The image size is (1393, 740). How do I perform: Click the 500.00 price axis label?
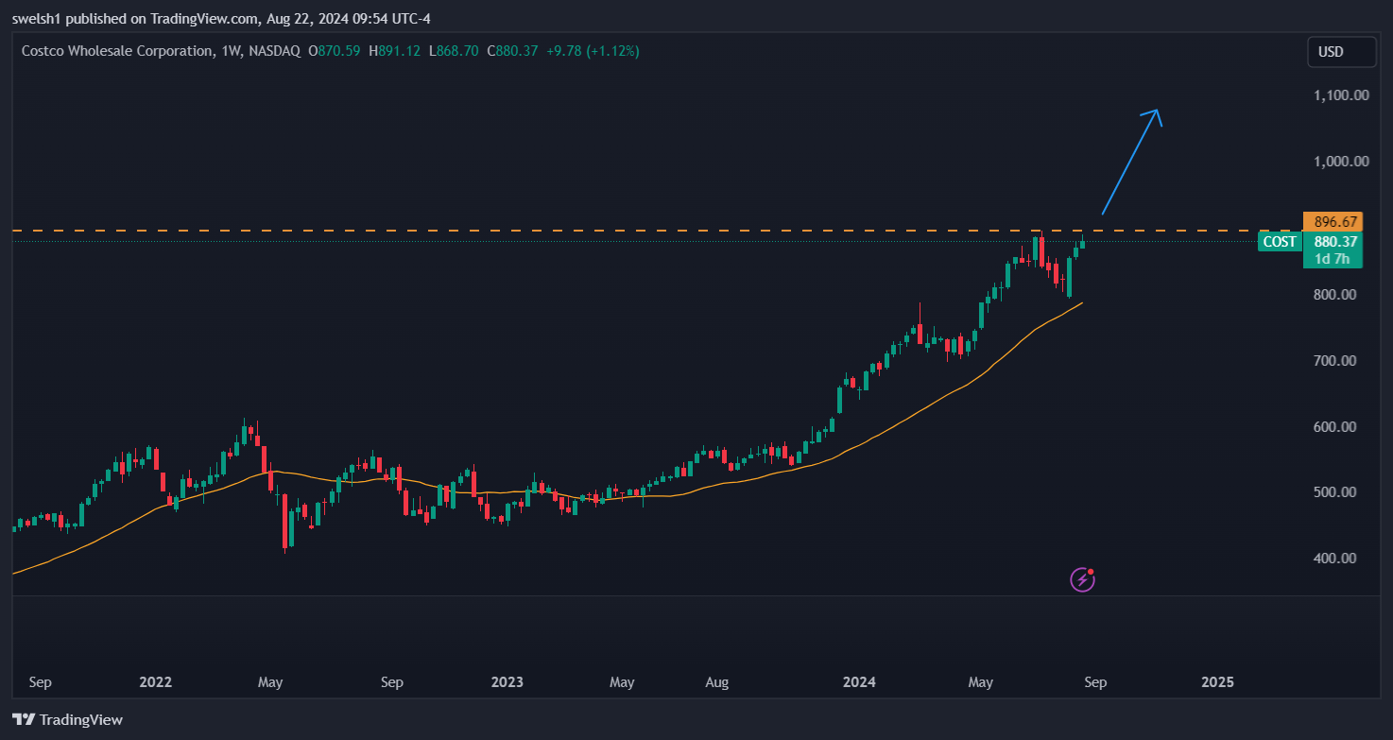tap(1335, 491)
